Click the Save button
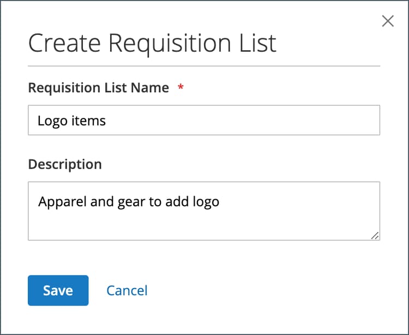This screenshot has height=335, width=409. [58, 290]
